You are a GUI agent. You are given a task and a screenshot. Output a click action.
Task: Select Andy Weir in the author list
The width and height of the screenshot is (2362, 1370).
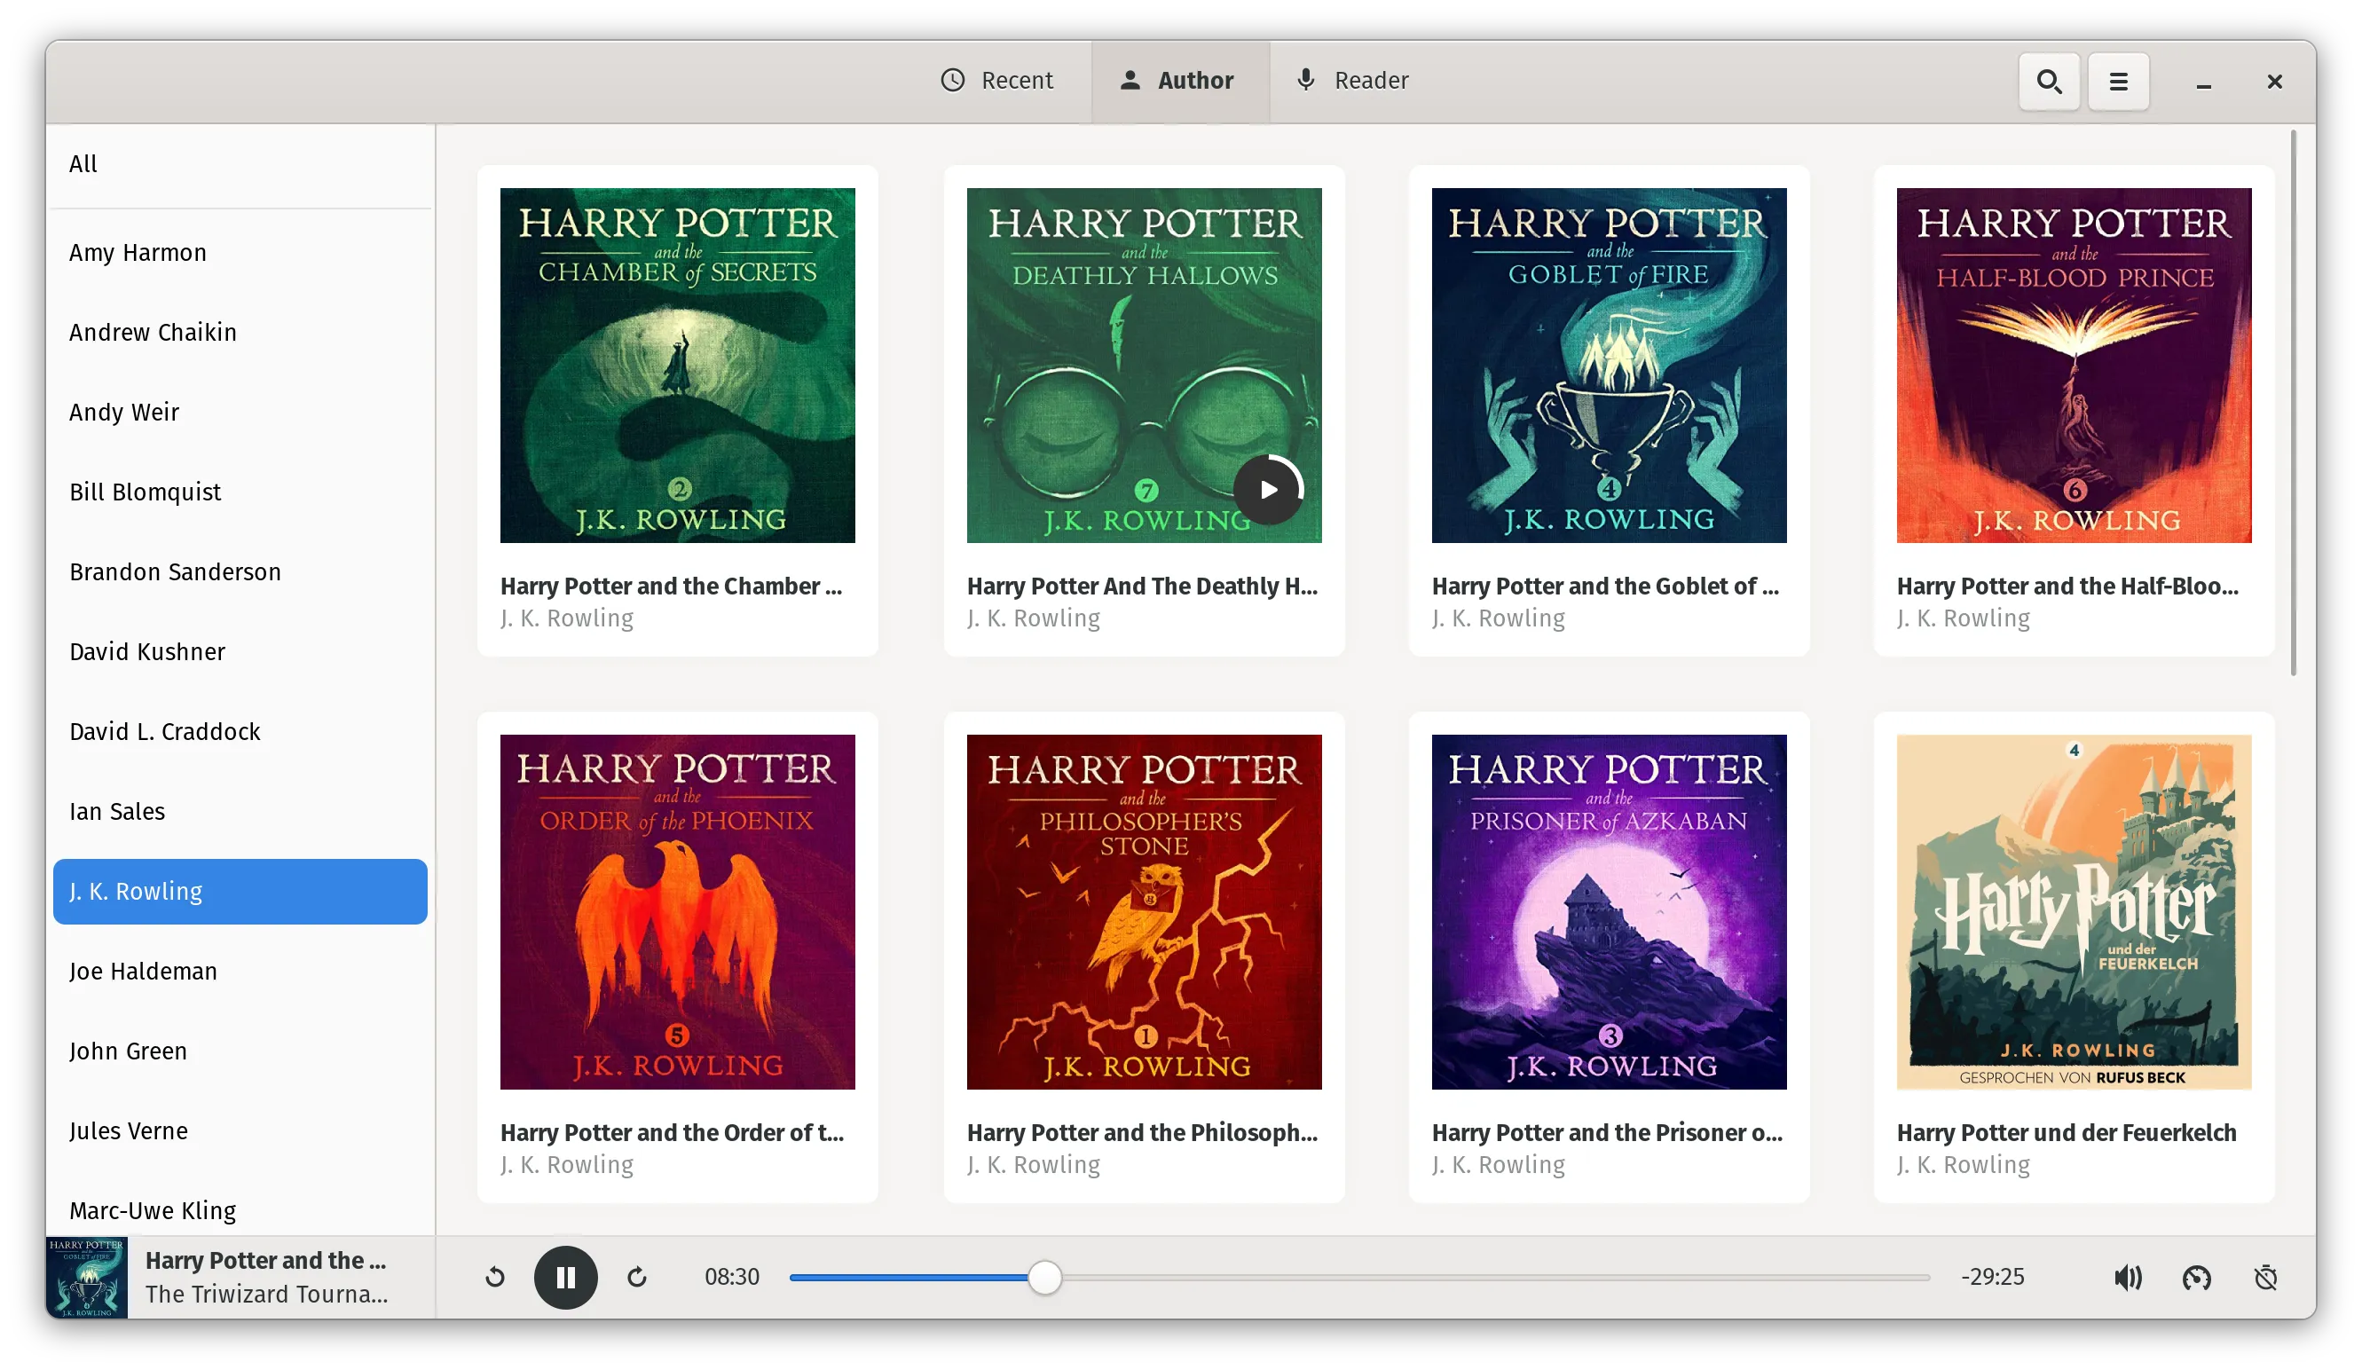(123, 413)
